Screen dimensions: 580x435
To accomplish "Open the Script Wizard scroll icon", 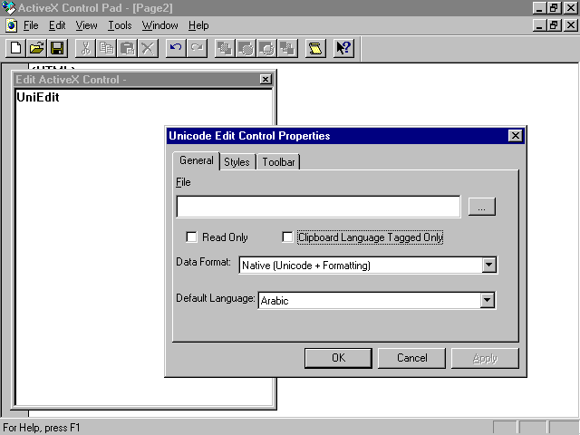I will click(315, 48).
